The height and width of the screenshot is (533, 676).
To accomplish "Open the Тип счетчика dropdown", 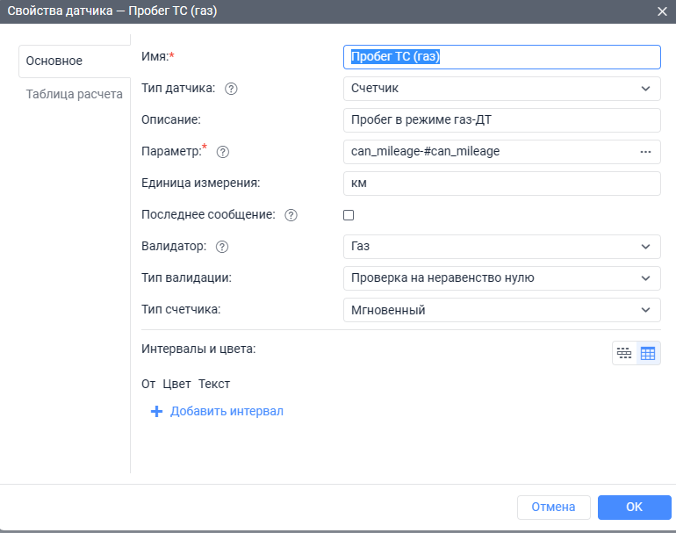I will (500, 310).
